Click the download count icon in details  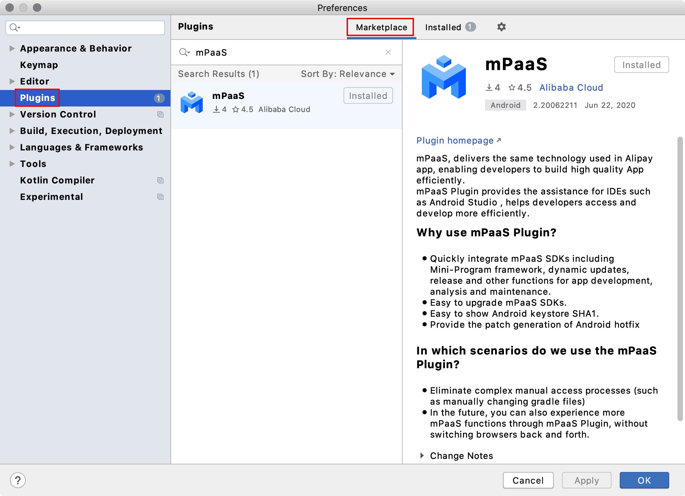point(489,88)
